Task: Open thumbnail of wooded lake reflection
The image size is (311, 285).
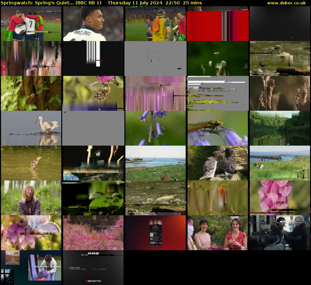Action: pyautogui.click(x=280, y=128)
